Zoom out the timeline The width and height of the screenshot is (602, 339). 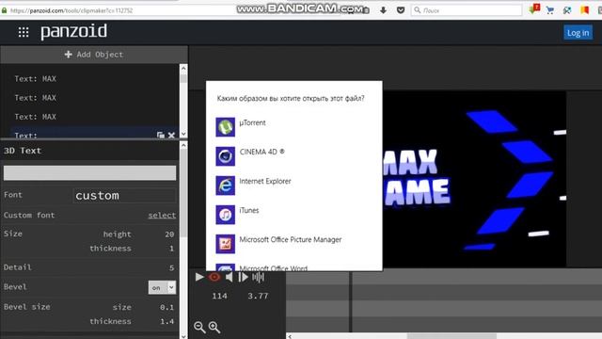[x=199, y=327]
